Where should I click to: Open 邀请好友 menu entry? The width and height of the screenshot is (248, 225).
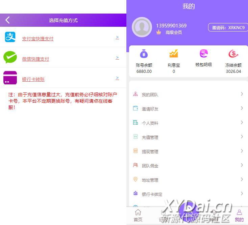click(189, 108)
